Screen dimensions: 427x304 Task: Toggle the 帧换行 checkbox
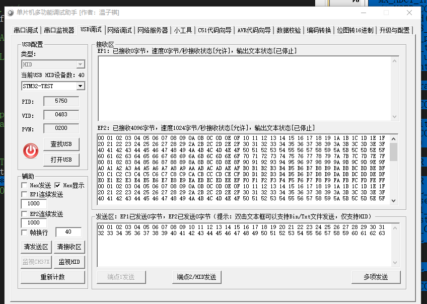coord(24,233)
